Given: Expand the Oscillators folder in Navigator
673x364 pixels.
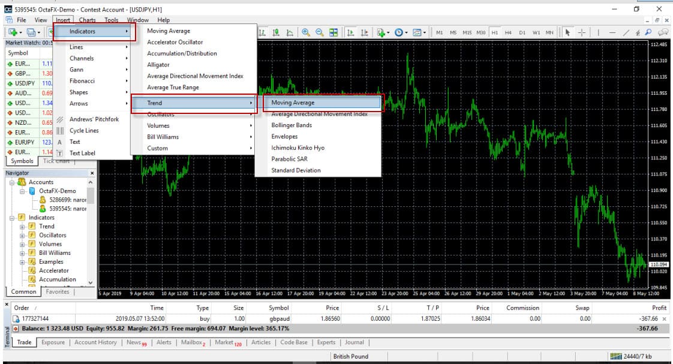Looking at the screenshot, I should point(22,236).
